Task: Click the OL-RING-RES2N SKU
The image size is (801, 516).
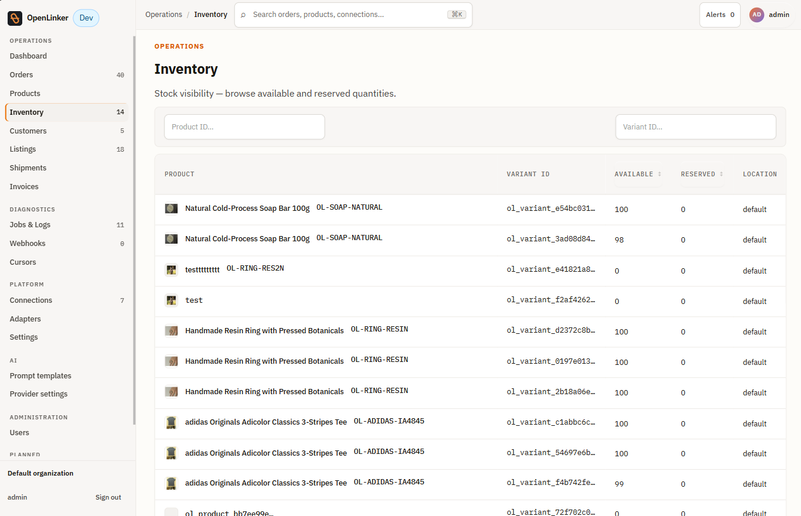Action: coord(255,268)
